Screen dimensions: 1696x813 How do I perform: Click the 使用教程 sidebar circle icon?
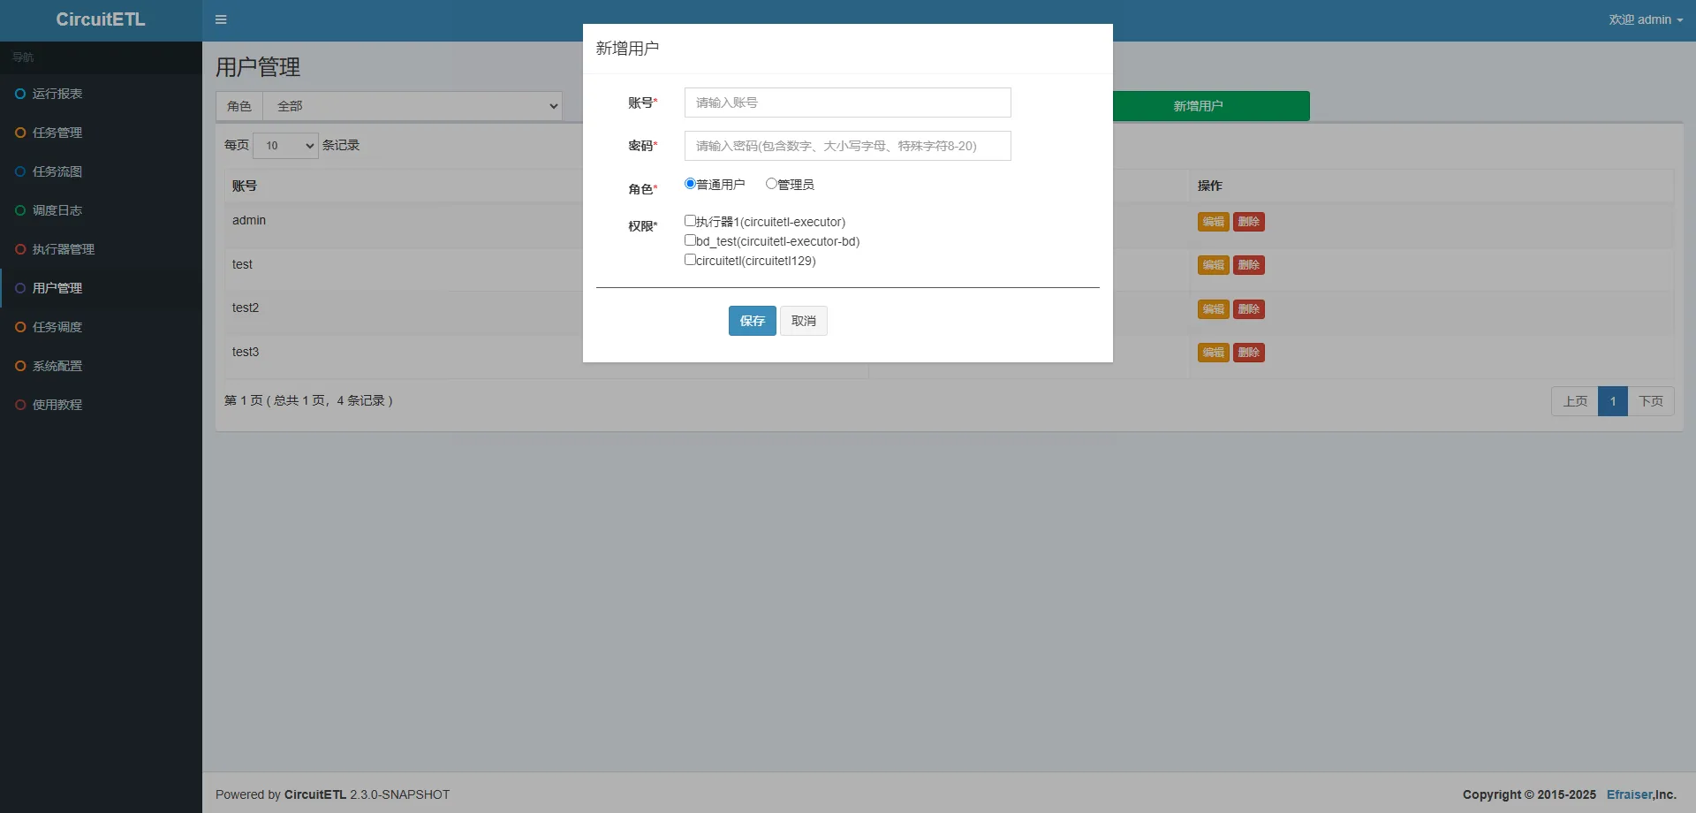(20, 405)
